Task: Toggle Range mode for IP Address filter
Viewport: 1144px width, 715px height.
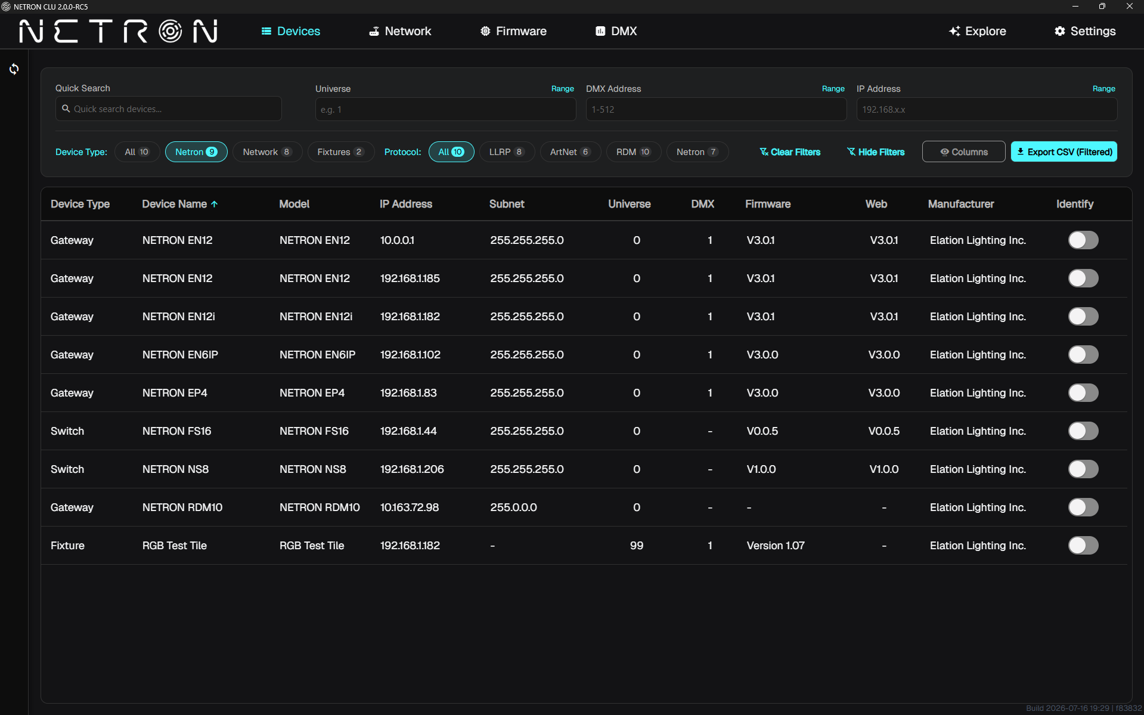Action: click(x=1103, y=89)
